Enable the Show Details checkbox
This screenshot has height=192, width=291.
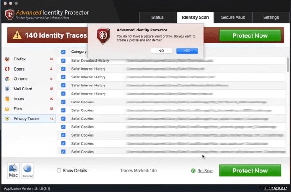pos(59,171)
